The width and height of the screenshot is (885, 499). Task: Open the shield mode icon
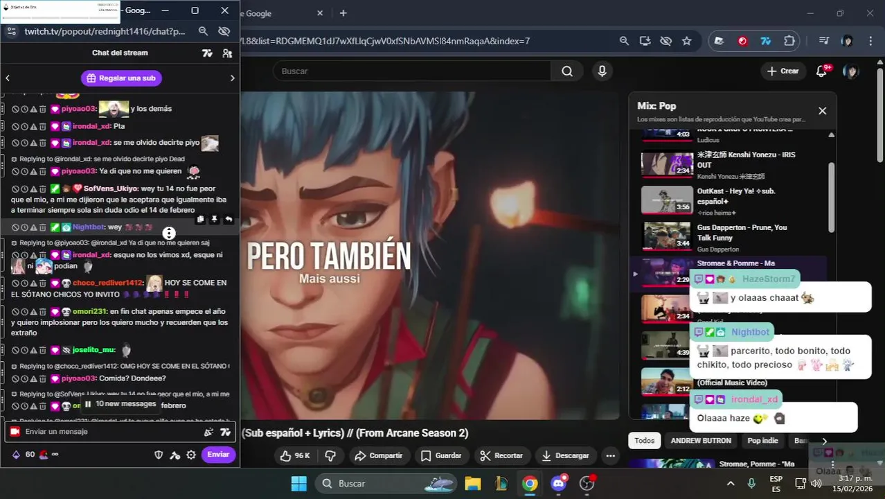pos(159,455)
